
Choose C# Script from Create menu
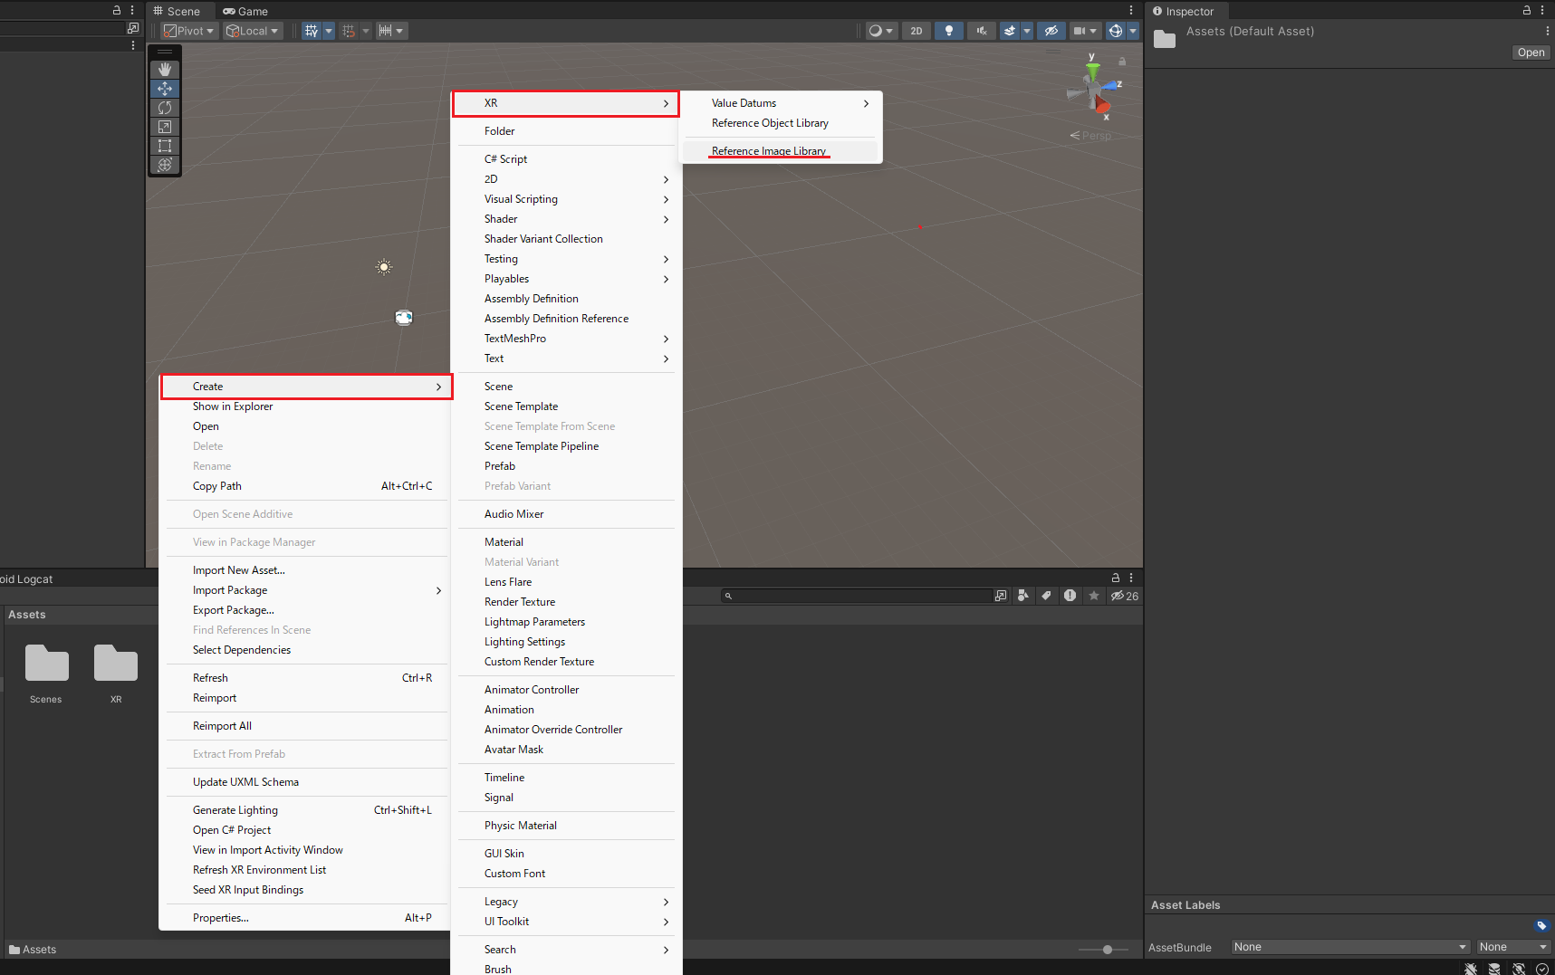[566, 159]
